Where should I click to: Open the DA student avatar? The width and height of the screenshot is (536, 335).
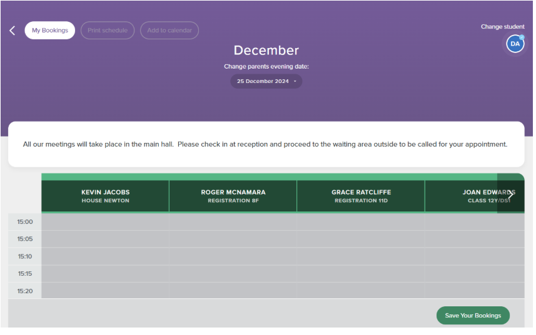tap(515, 44)
